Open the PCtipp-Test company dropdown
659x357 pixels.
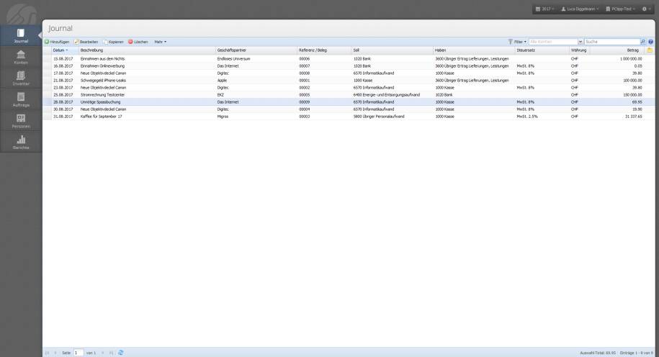pyautogui.click(x=620, y=9)
